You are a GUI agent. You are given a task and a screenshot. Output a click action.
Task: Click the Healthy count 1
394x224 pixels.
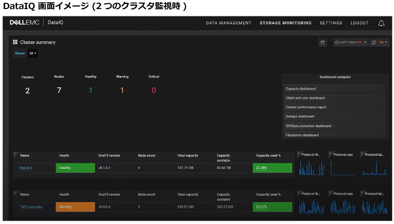(x=91, y=90)
